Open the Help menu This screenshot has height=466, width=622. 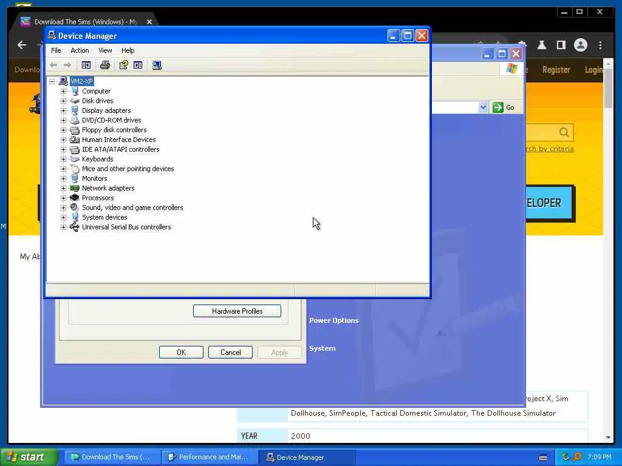128,50
